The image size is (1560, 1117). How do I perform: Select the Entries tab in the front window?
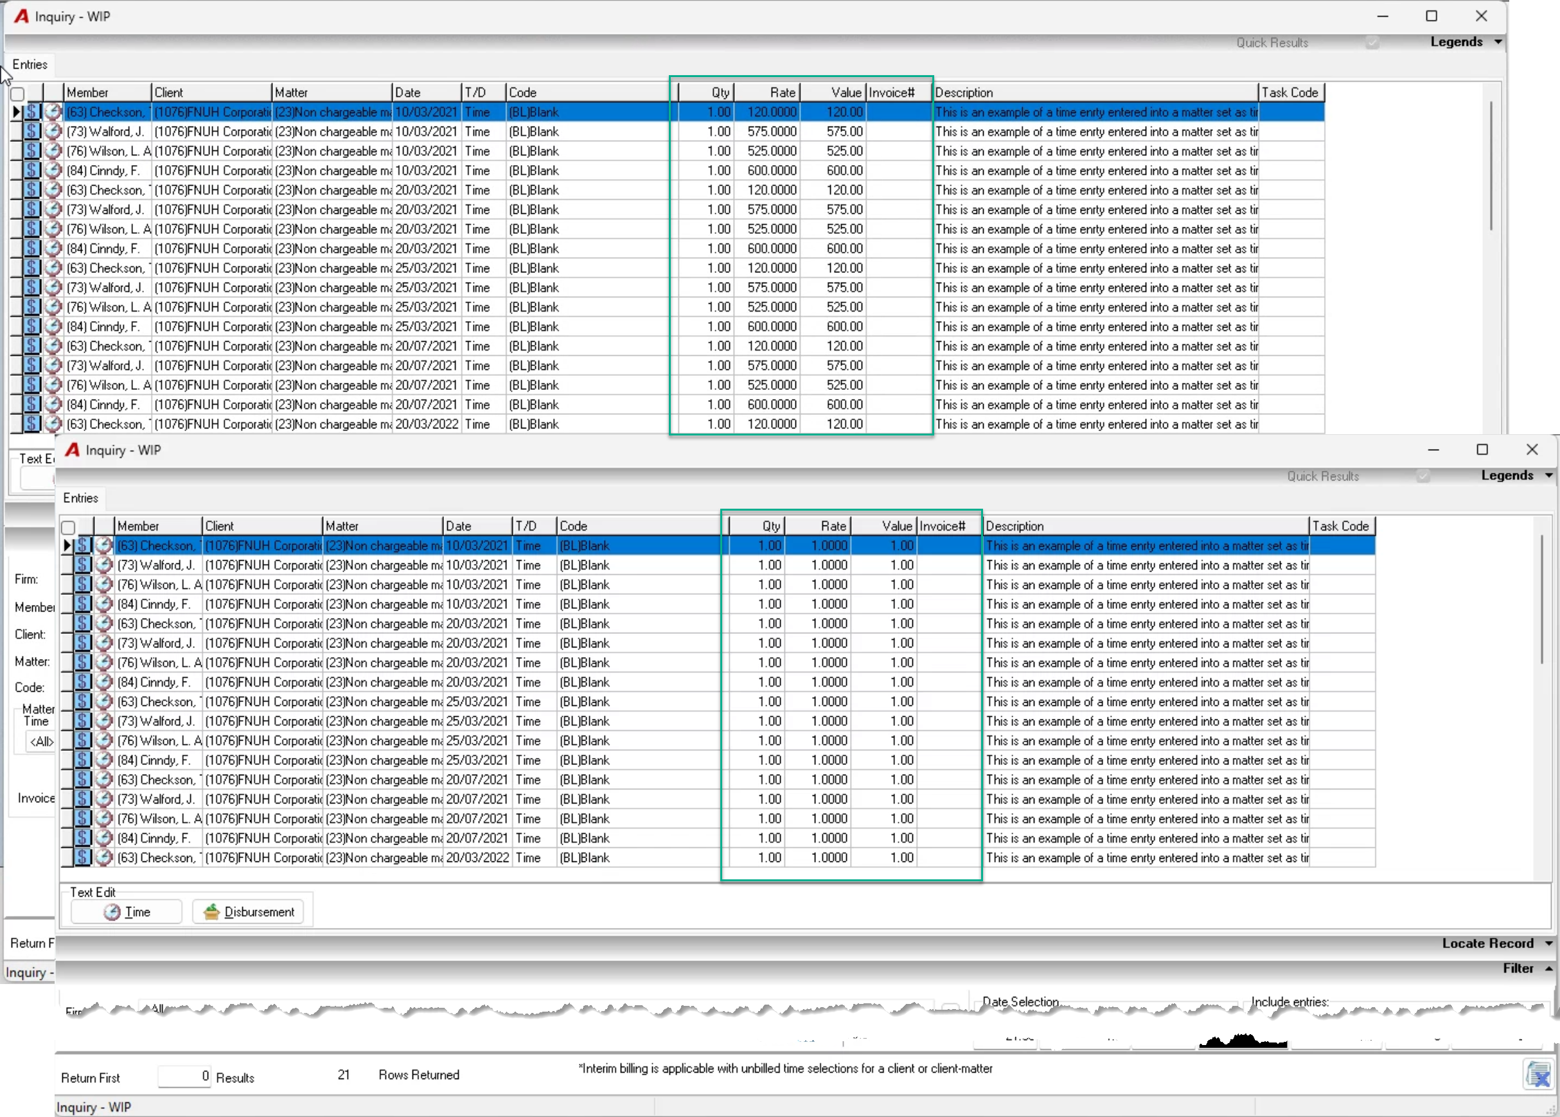click(x=80, y=498)
